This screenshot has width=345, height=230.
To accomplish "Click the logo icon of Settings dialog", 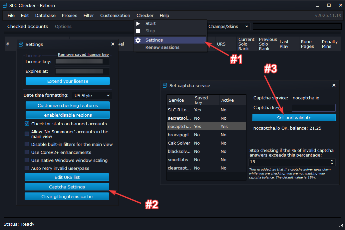I will (x=21, y=44).
